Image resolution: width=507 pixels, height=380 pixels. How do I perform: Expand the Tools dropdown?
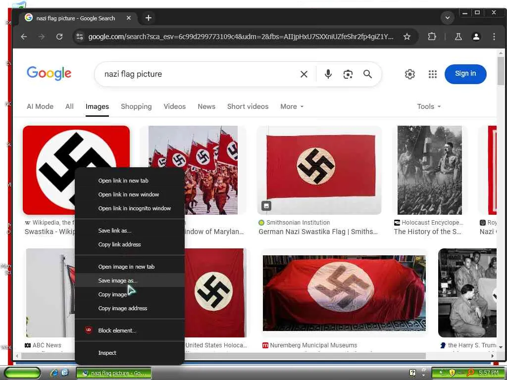point(429,107)
